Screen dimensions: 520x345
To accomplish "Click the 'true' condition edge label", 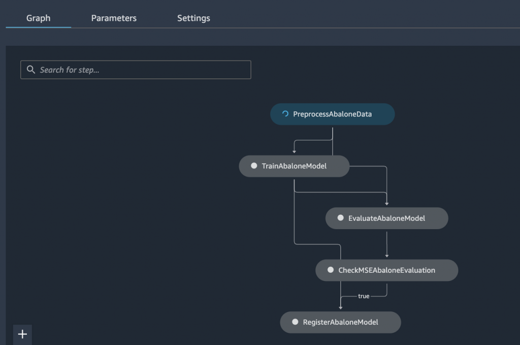I will [x=364, y=296].
